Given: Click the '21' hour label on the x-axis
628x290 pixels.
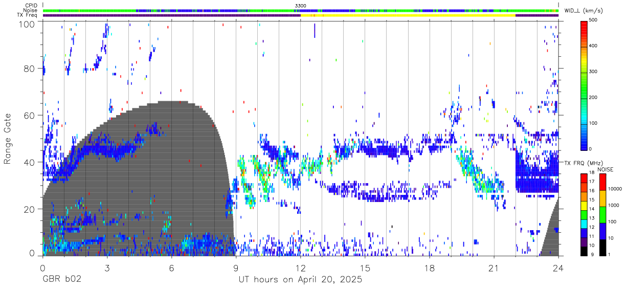Looking at the screenshot, I should coord(494,268).
